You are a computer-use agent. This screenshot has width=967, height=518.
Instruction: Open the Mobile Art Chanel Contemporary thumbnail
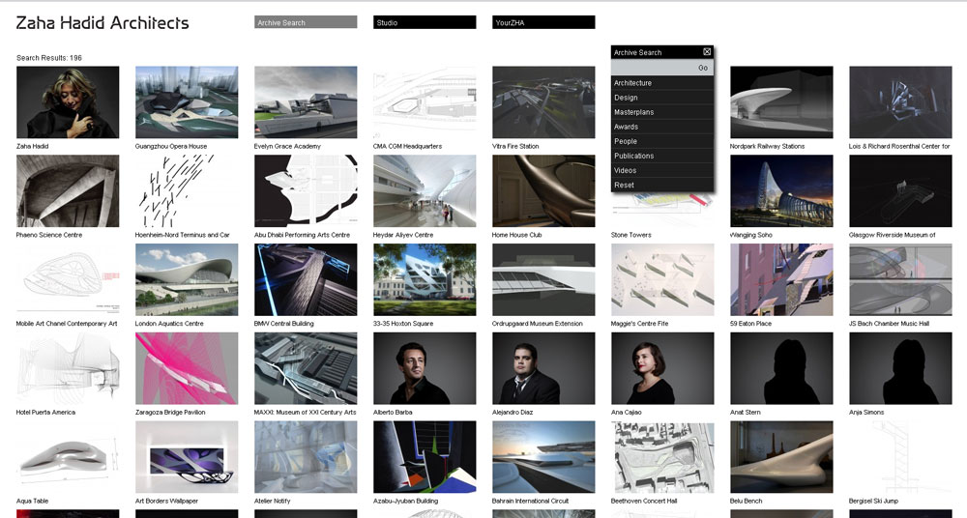(68, 280)
